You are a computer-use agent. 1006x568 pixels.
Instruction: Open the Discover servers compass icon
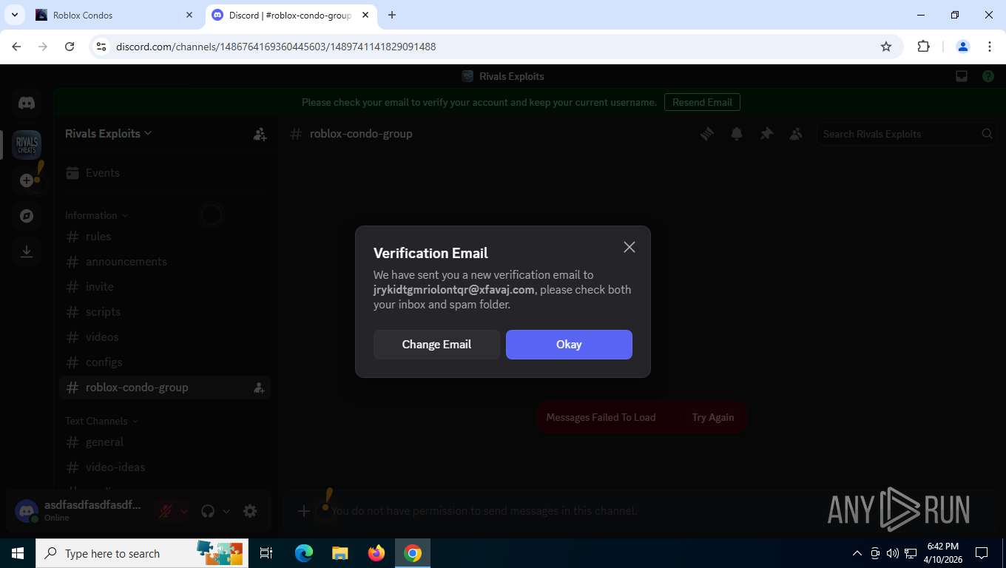click(27, 216)
